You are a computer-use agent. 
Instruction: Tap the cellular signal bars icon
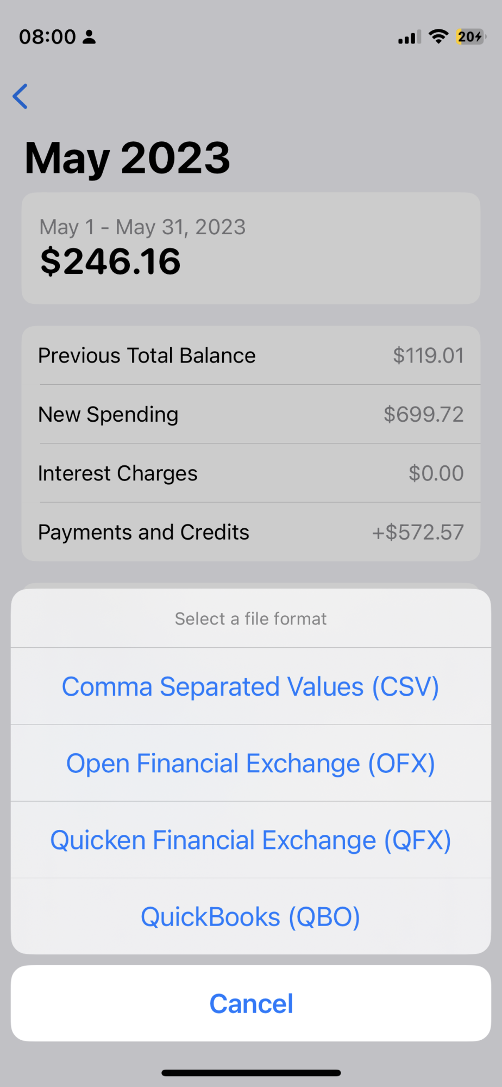click(x=409, y=37)
